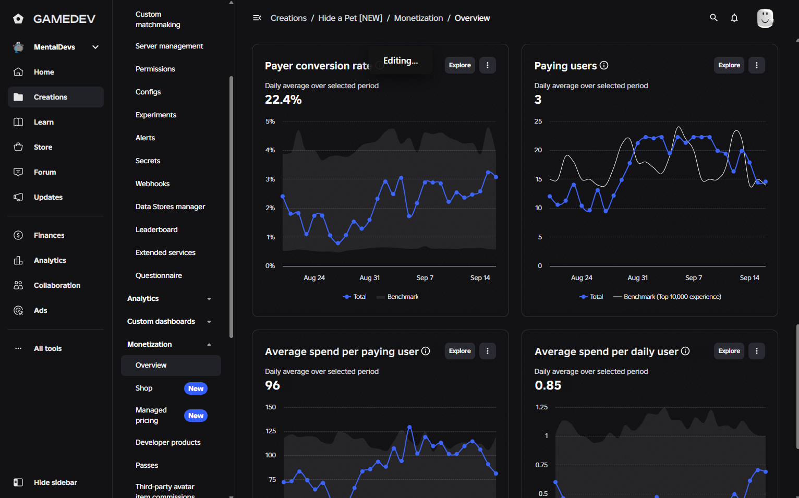Click Explore on Paying users card
Screen dimensions: 799x498
[x=729, y=65]
